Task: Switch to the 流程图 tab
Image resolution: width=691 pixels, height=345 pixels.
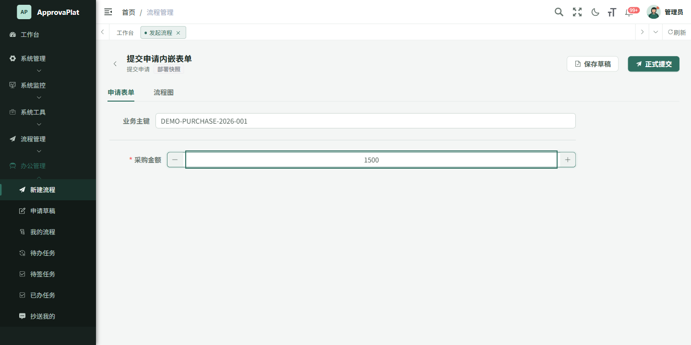Action: tap(164, 92)
